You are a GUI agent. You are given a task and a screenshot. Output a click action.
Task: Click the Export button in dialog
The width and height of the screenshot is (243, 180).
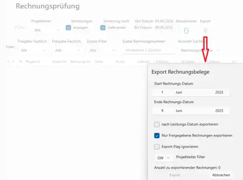point(175,175)
